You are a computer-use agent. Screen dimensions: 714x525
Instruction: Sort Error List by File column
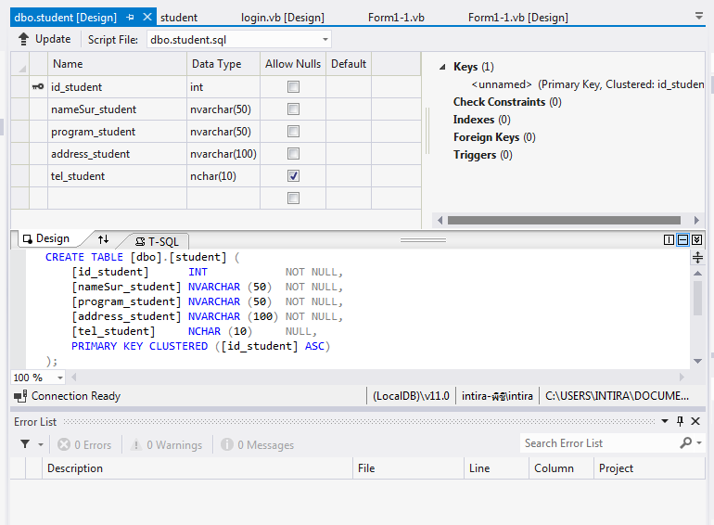408,468
